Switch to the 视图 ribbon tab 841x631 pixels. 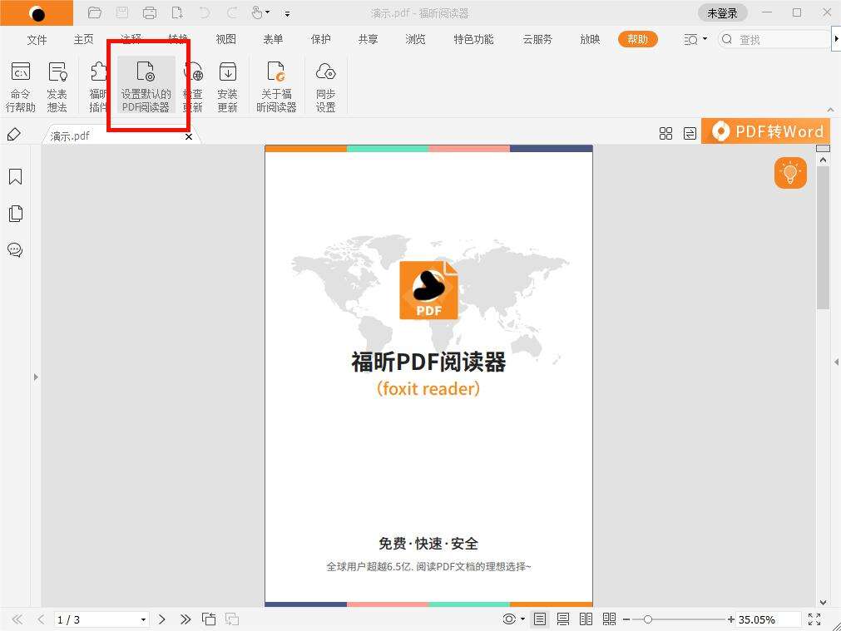(225, 39)
